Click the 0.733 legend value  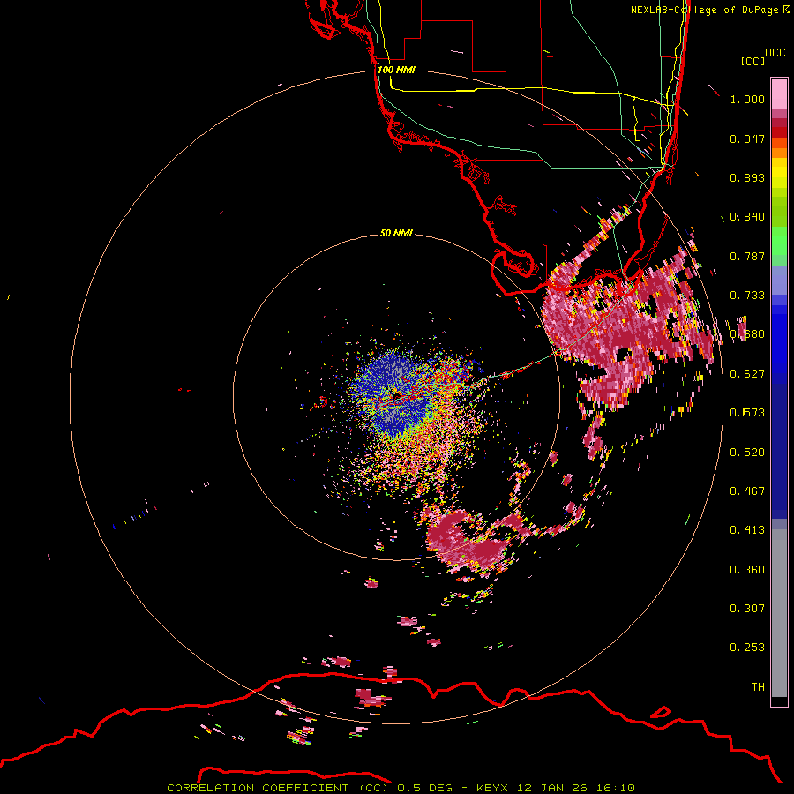point(747,296)
